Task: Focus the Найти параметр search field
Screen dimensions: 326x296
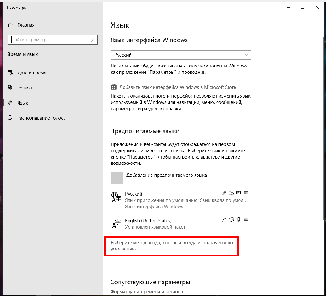Action: [x=53, y=40]
